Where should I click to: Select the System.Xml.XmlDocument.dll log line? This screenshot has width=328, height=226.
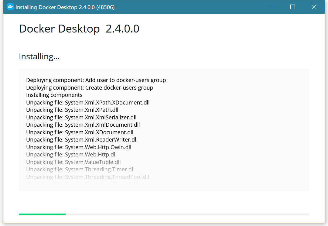click(83, 125)
